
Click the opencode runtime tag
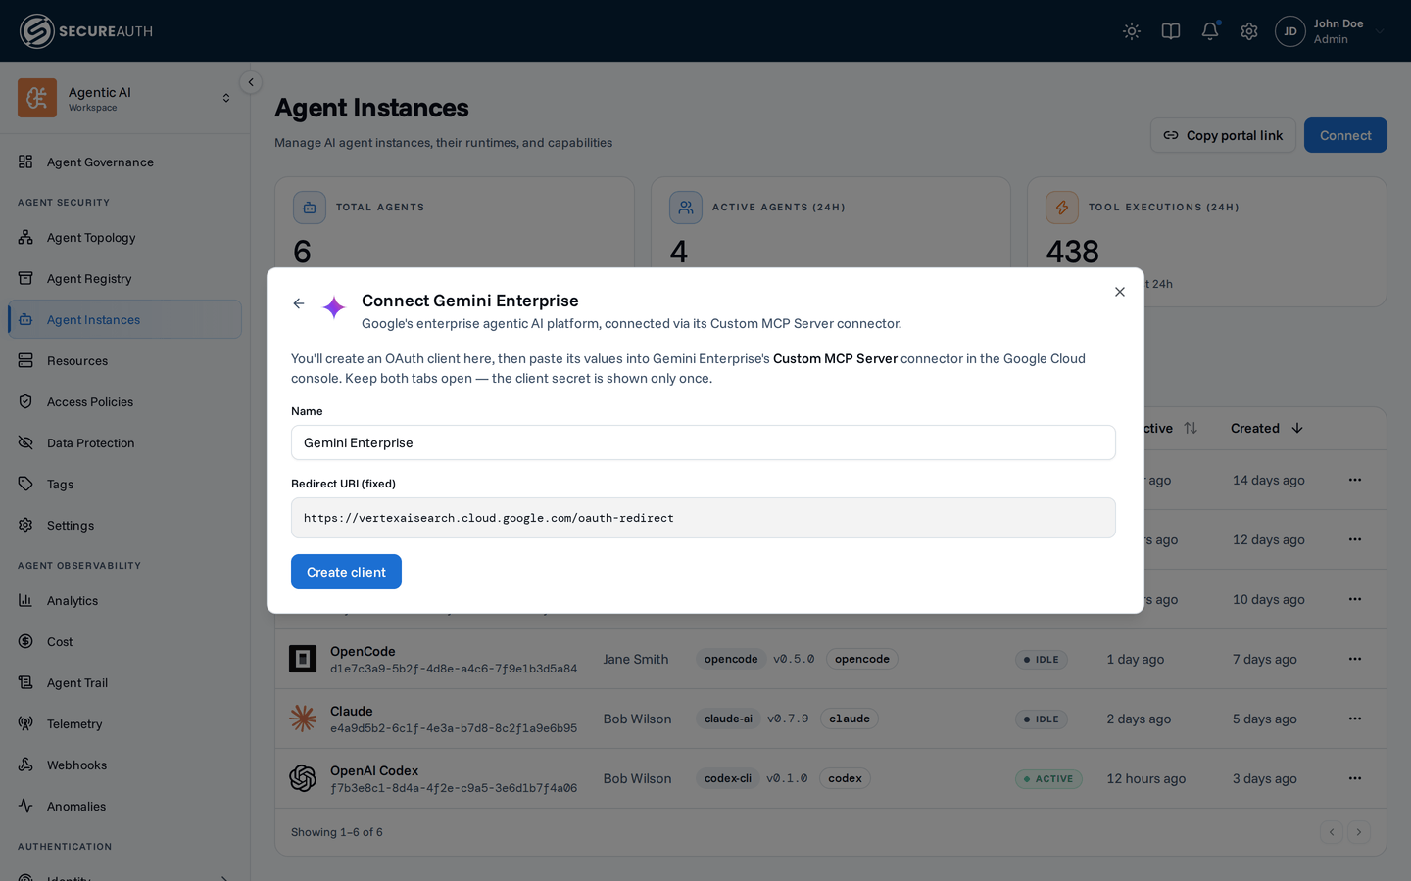coord(731,659)
